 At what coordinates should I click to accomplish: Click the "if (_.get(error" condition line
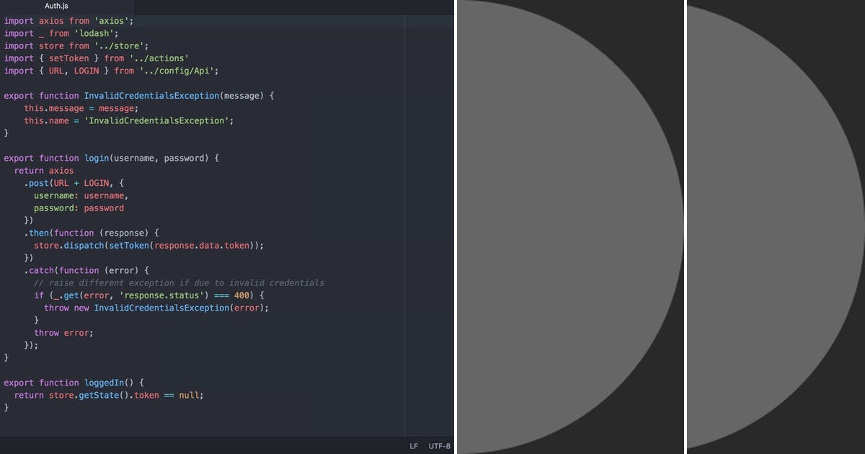point(149,295)
